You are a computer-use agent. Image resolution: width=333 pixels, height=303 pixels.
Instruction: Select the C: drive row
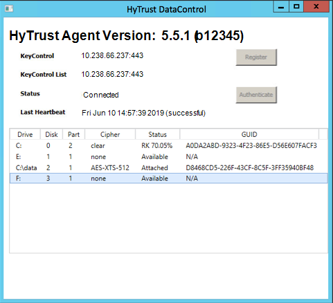tap(168, 146)
